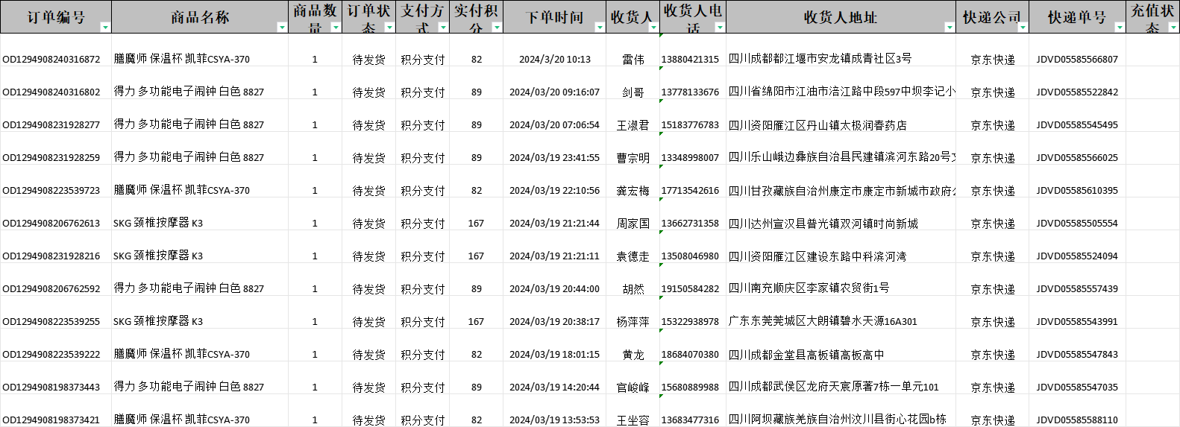1180x427 pixels.
Task: Select order number OD1294908240316872
Action: tap(51, 60)
